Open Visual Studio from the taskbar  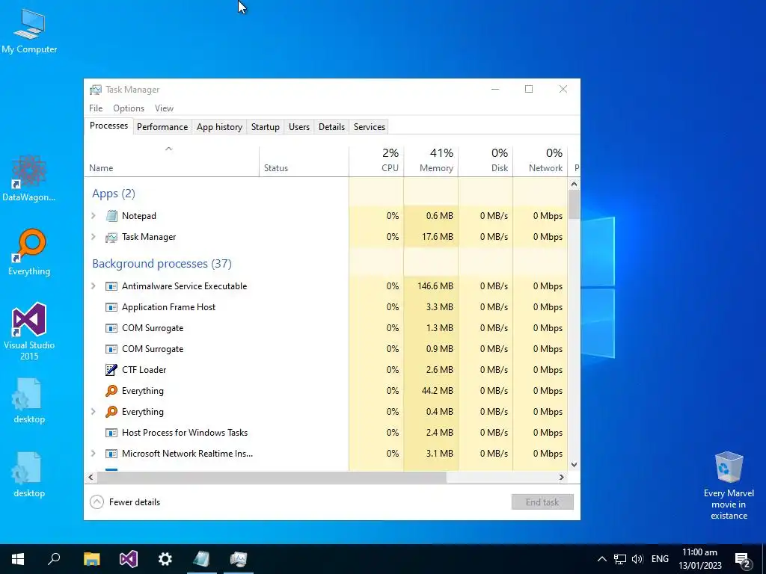coord(129,559)
